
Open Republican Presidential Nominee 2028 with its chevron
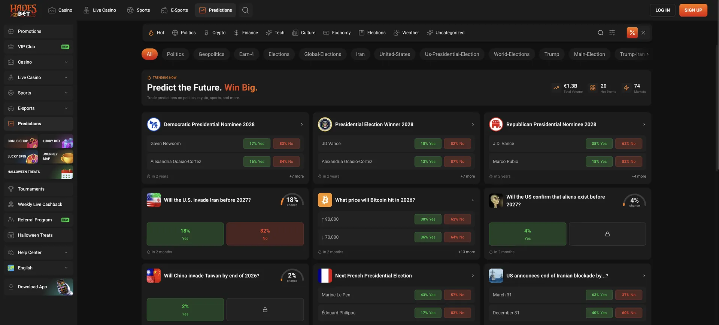(644, 125)
